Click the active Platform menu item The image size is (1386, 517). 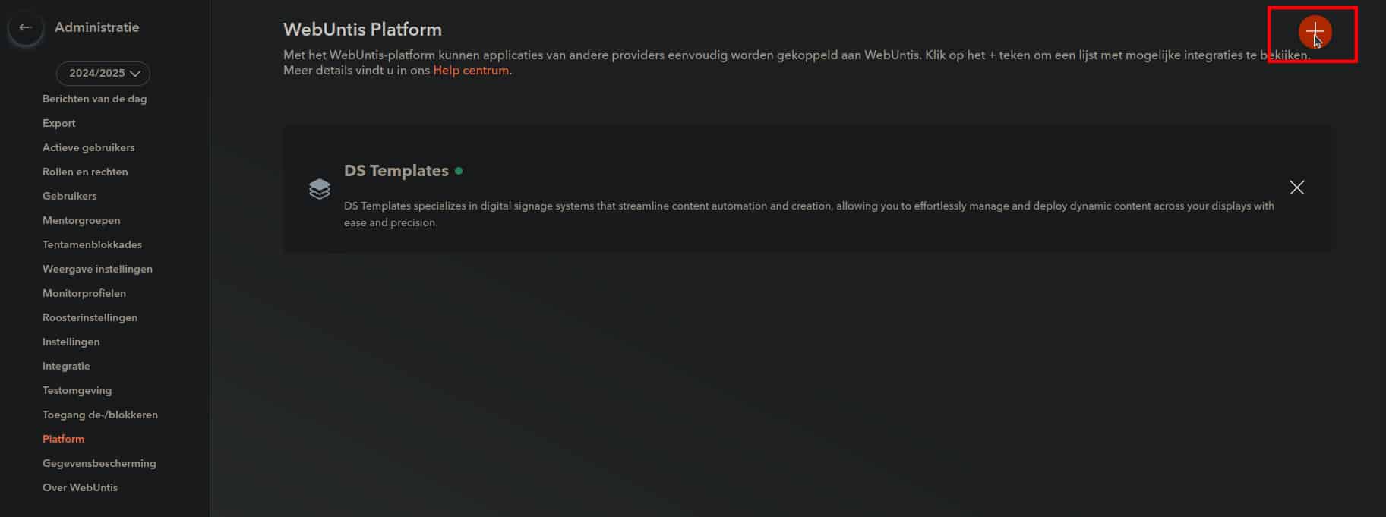pos(64,439)
